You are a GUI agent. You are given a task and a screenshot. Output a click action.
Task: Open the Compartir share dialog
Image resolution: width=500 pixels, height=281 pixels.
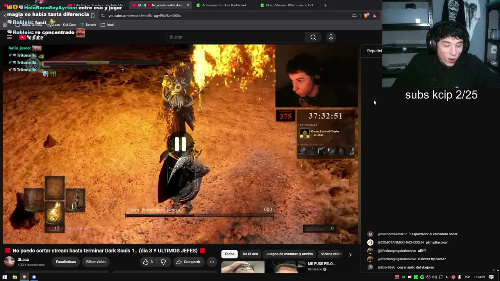(188, 262)
